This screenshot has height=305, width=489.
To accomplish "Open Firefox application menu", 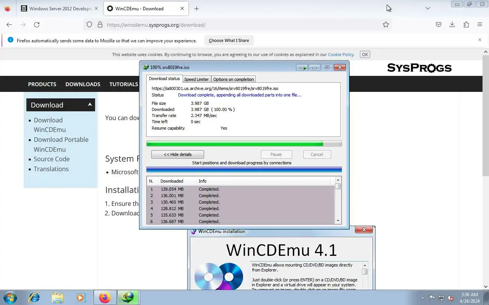I will (480, 24).
